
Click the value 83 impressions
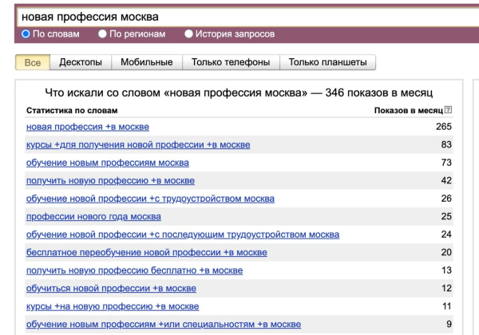coord(446,144)
